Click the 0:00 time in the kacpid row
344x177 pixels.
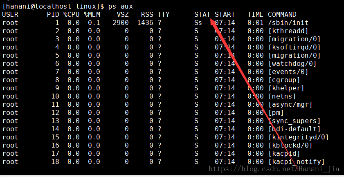click(x=256, y=154)
